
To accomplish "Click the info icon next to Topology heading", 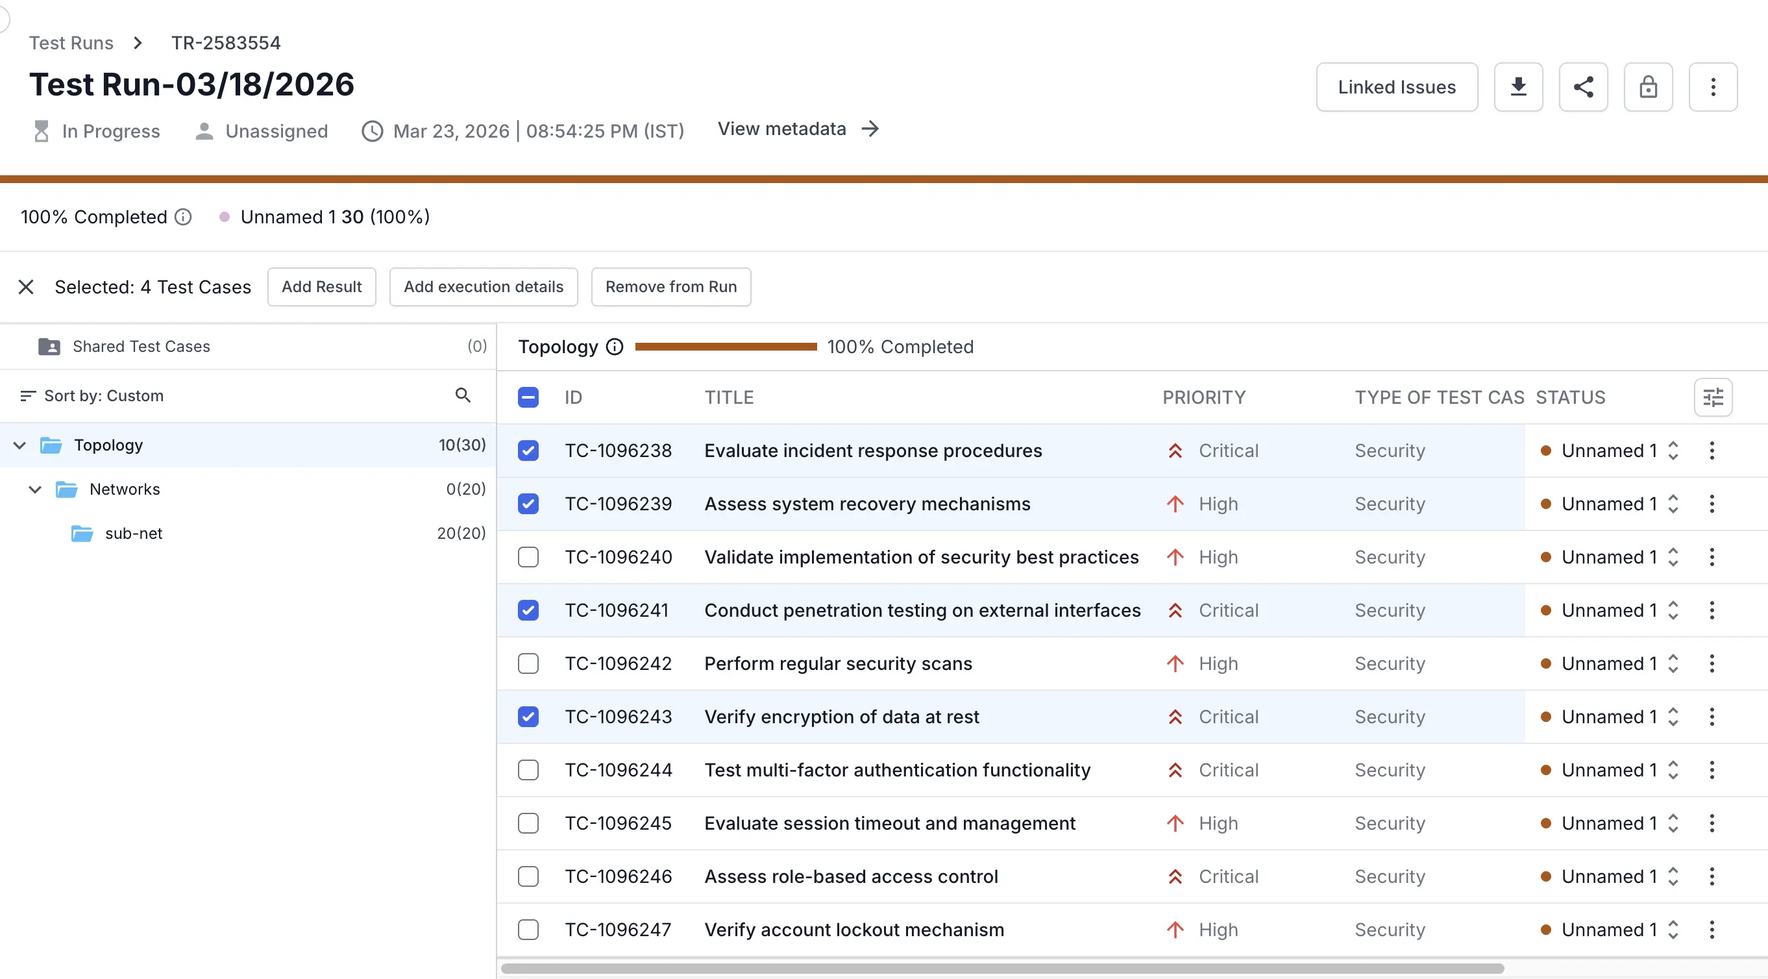I will [x=614, y=347].
